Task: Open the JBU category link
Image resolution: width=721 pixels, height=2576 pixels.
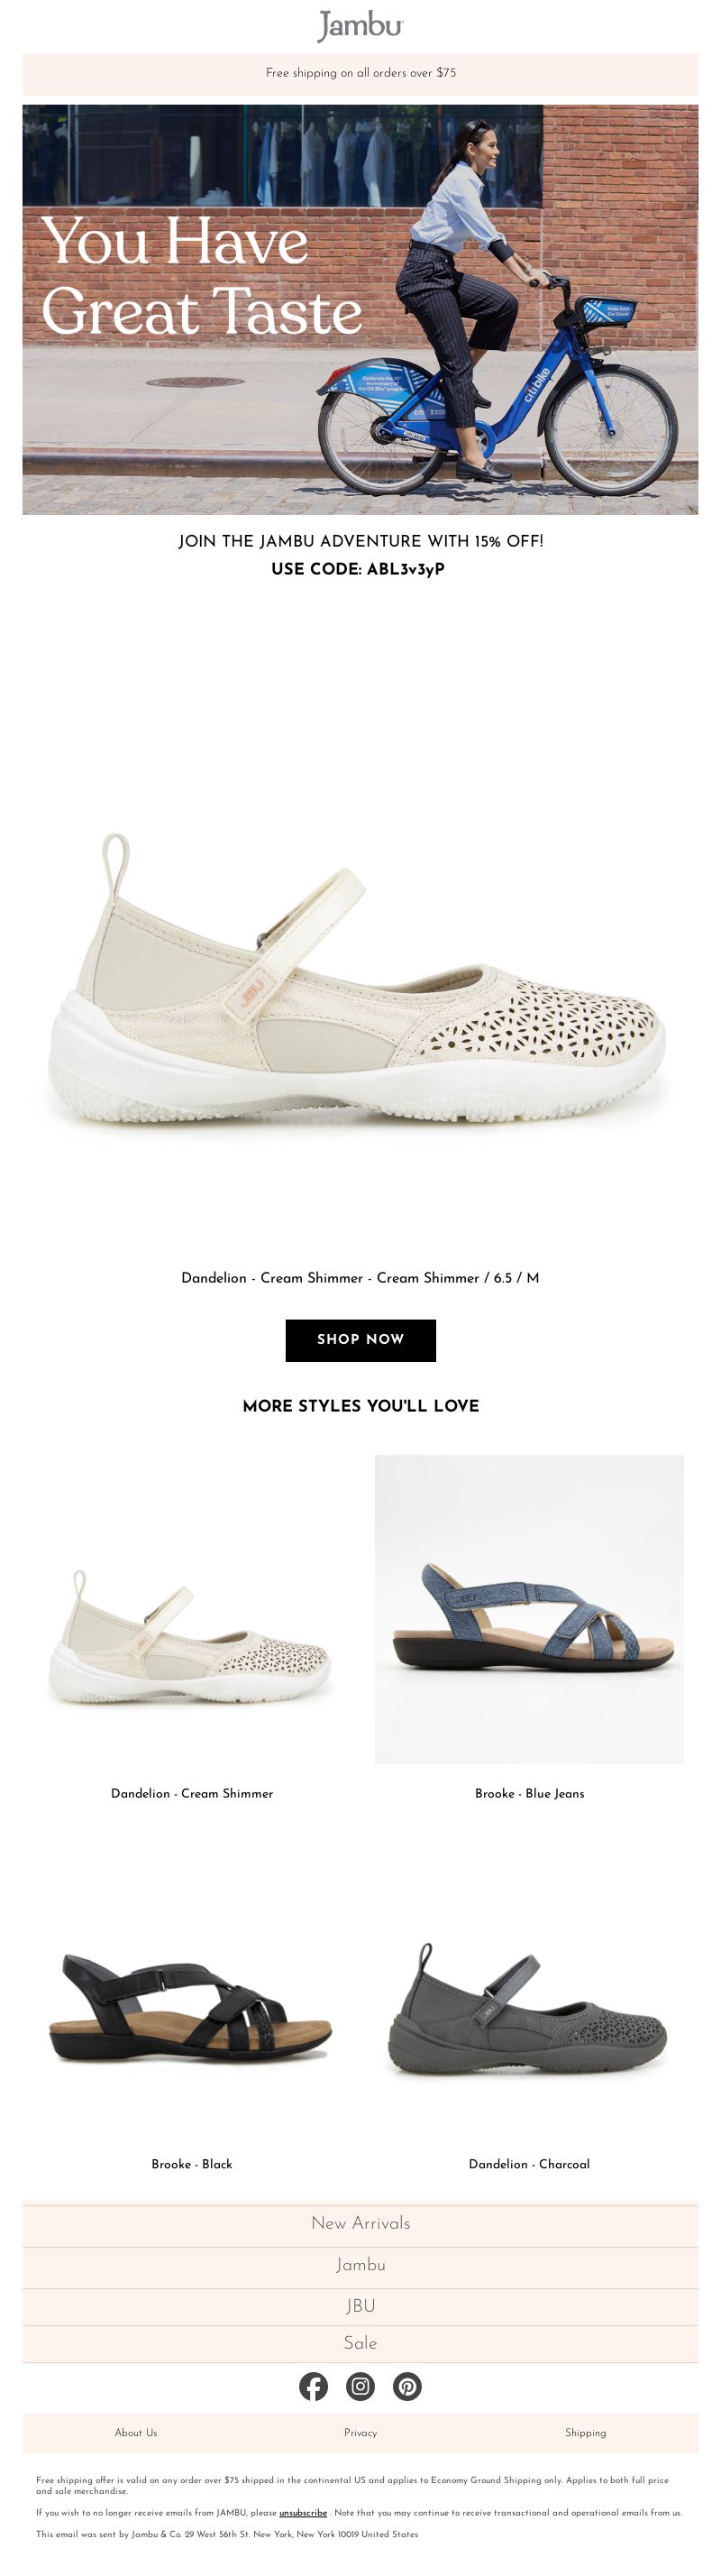Action: (x=360, y=2305)
